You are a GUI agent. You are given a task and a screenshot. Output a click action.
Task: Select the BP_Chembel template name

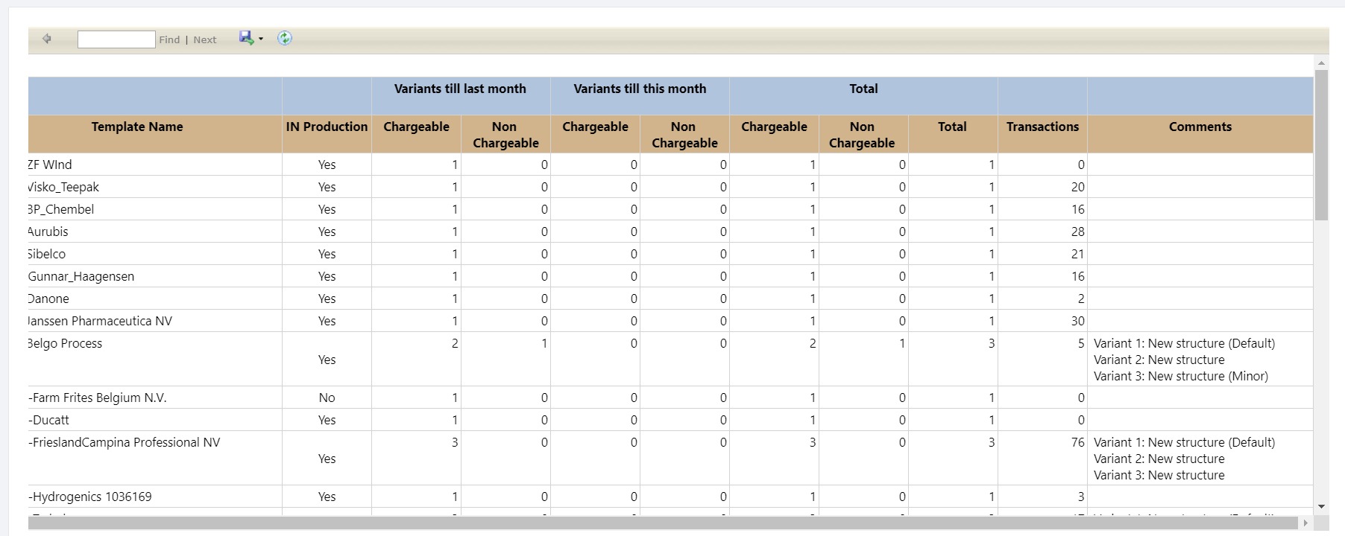[x=61, y=209]
